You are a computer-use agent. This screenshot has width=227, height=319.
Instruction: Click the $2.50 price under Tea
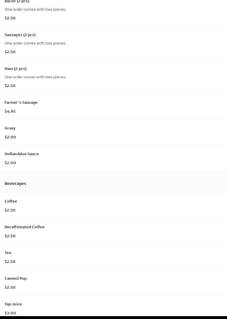10,262
